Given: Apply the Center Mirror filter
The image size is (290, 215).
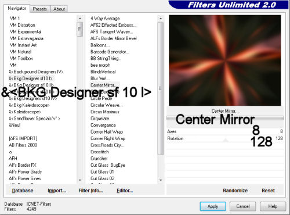Looking at the screenshot, I should 213,206.
